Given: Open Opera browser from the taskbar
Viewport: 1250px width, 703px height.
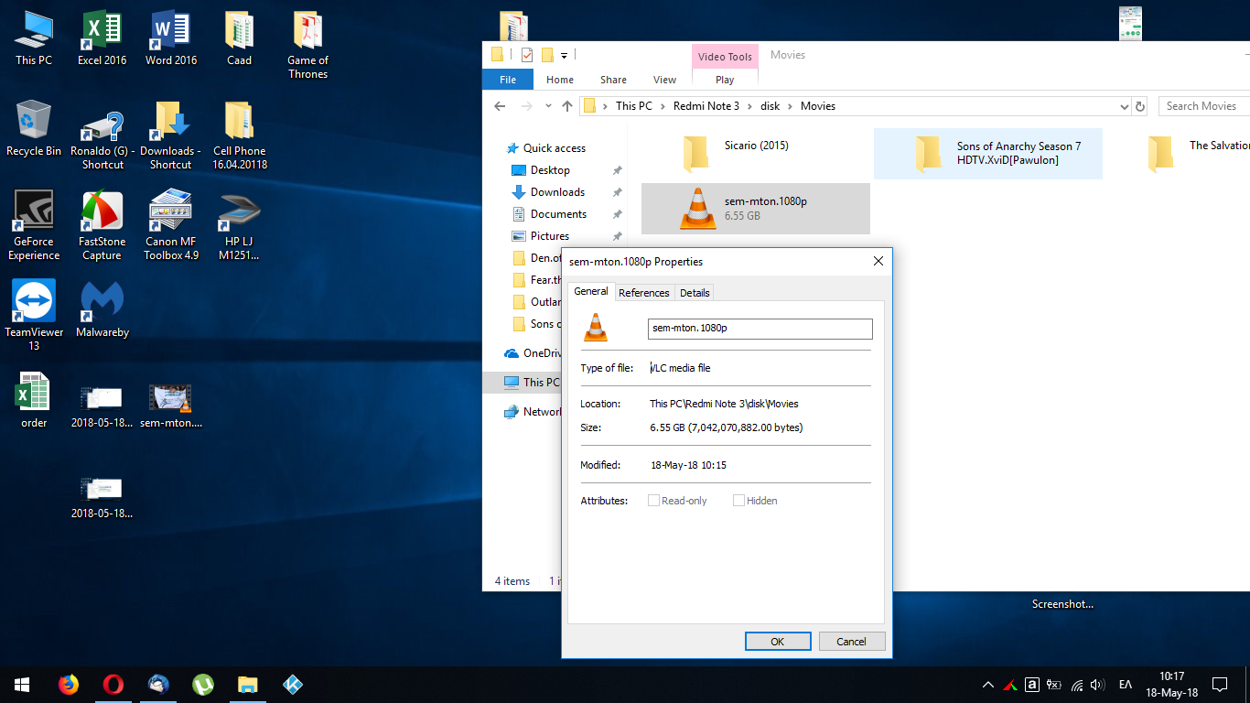Looking at the screenshot, I should tap(113, 685).
